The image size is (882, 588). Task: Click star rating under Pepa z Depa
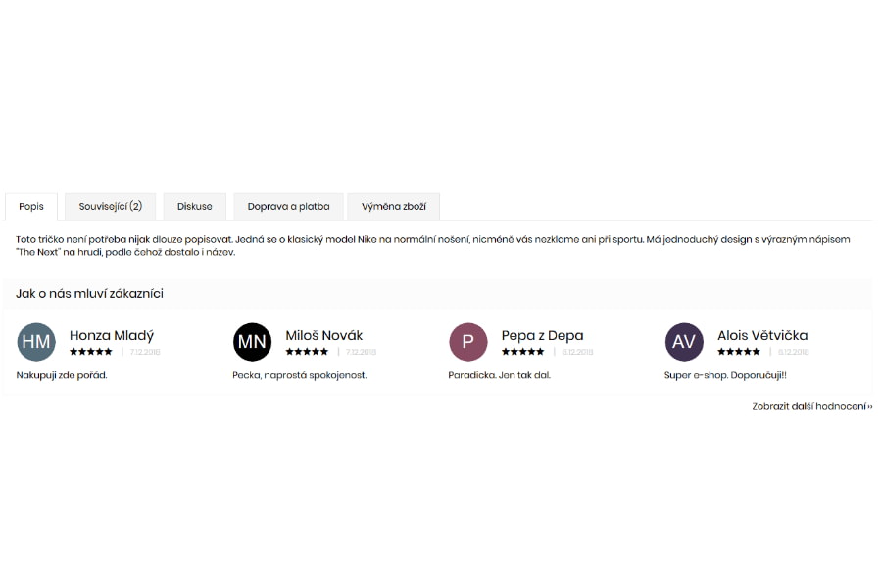(x=523, y=352)
